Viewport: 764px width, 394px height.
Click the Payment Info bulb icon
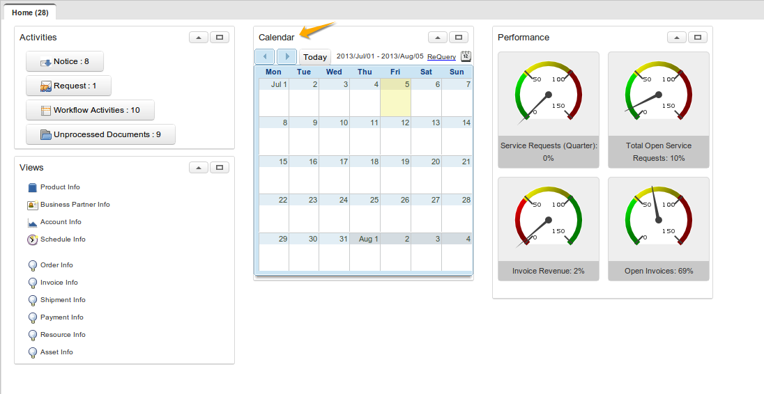[x=33, y=318]
